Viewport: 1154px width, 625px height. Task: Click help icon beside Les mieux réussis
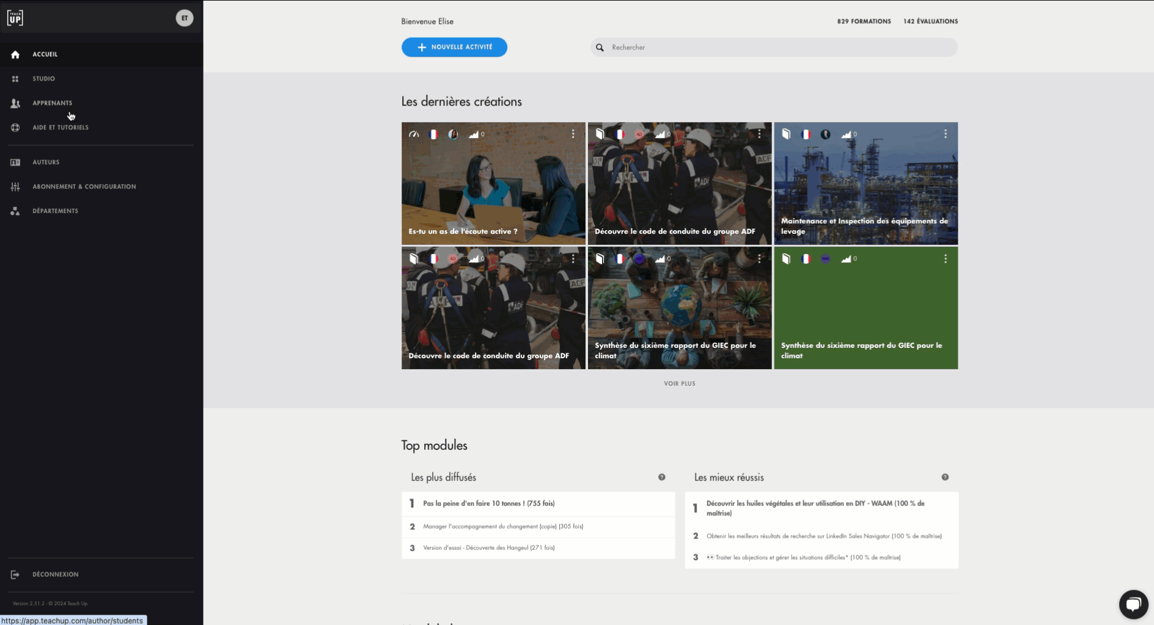[x=945, y=477]
